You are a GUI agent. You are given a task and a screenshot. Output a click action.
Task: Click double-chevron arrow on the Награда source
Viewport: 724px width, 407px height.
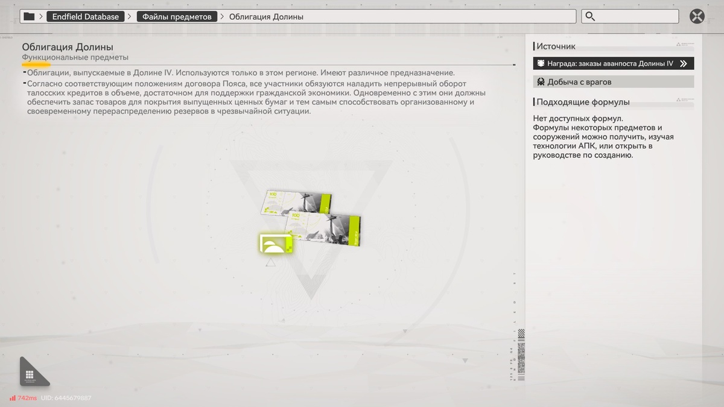pos(684,63)
